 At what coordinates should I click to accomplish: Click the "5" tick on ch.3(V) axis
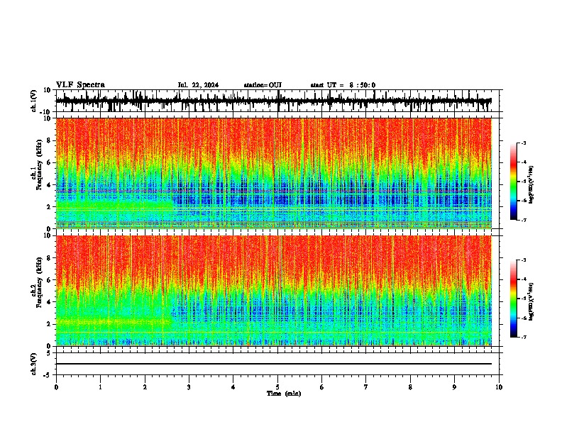[49, 353]
